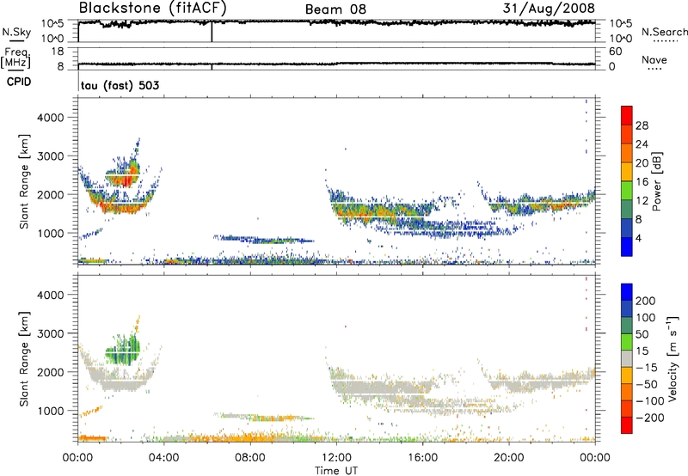Click the "60" tick on the Nave axis
Screen dimensions: 688x476
(615, 52)
